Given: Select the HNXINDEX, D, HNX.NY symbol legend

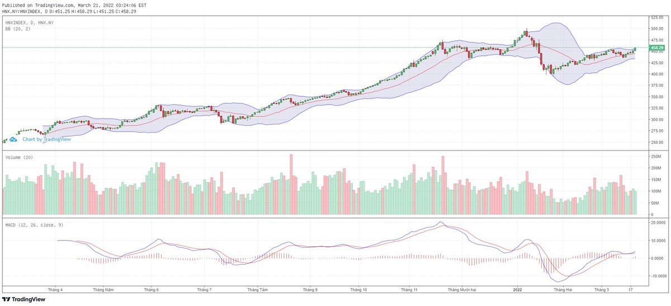Looking at the screenshot, I should coord(29,22).
